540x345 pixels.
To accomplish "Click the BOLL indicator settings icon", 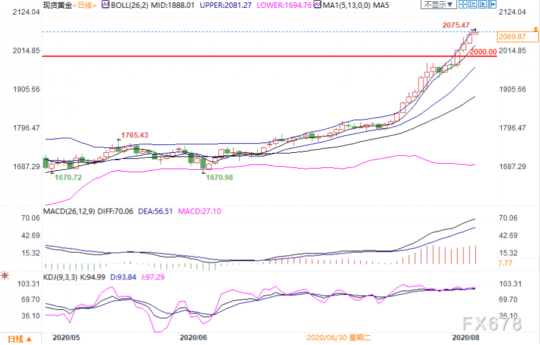I will click(106, 4).
